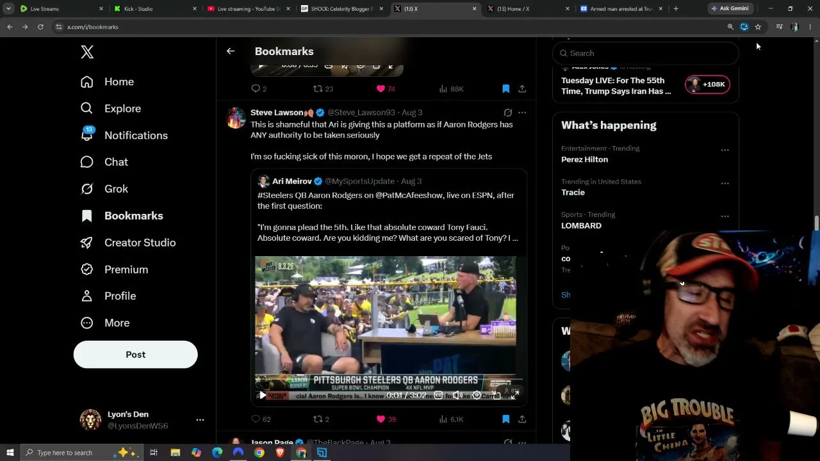Switch to the (13) Home / X tab
Screen dimensions: 820x461
(529, 9)
